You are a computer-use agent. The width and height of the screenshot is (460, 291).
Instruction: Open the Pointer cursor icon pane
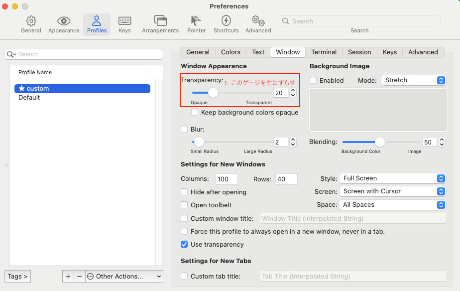tap(196, 21)
